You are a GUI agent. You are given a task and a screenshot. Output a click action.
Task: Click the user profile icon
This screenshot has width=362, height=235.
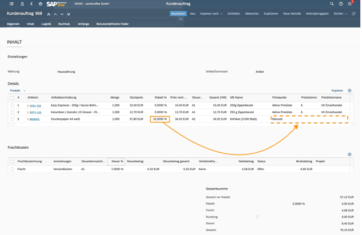(x=22, y=4)
